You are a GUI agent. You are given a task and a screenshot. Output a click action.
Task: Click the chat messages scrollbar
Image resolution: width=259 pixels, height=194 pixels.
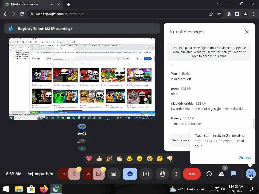coord(254,123)
